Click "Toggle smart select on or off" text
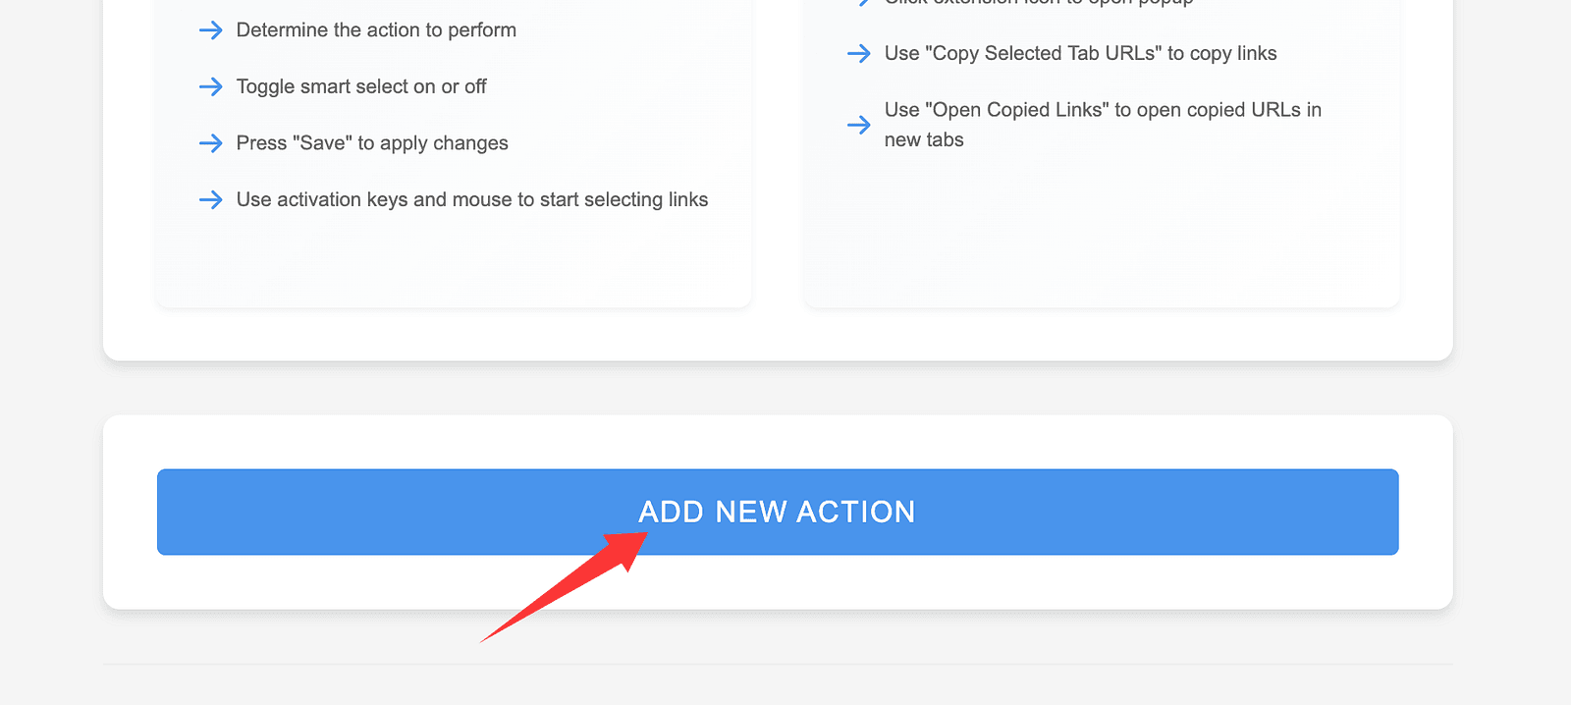Screen dimensions: 1571x705 [361, 87]
